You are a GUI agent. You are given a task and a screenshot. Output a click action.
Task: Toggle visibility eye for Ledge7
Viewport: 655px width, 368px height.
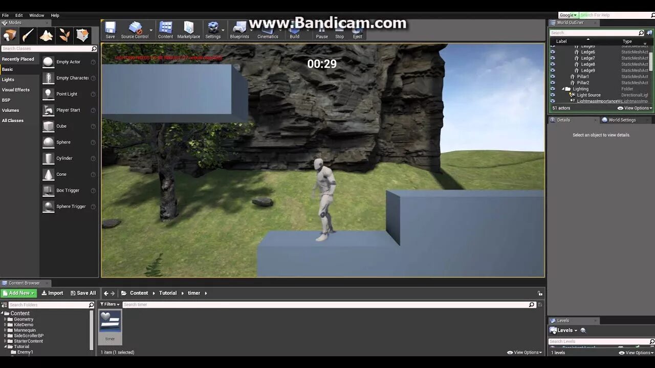click(553, 58)
